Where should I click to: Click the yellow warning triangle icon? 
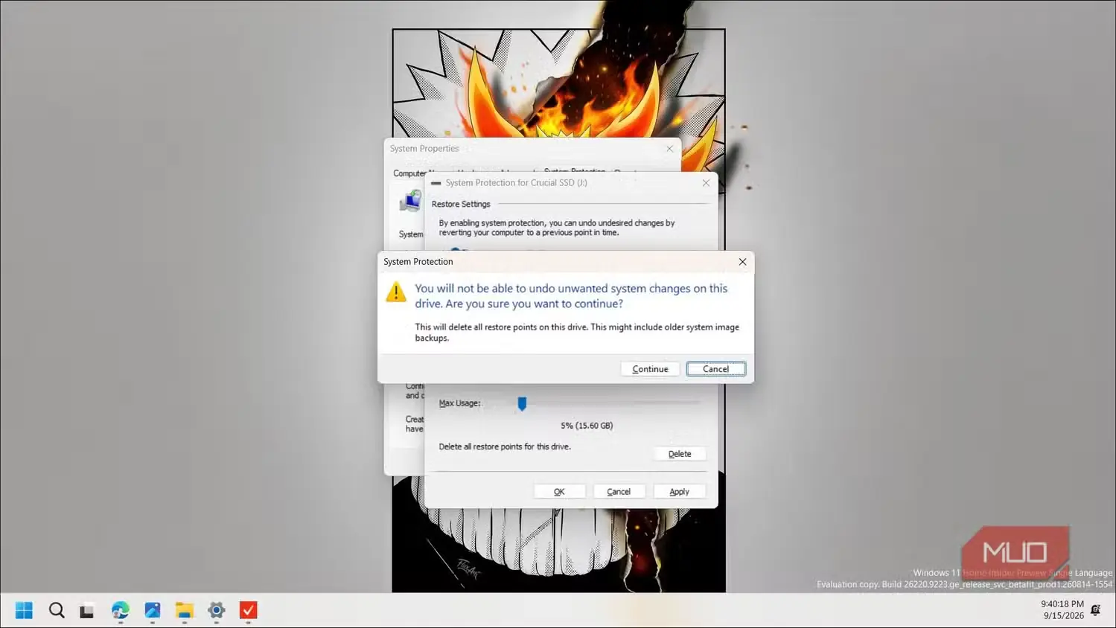(396, 292)
